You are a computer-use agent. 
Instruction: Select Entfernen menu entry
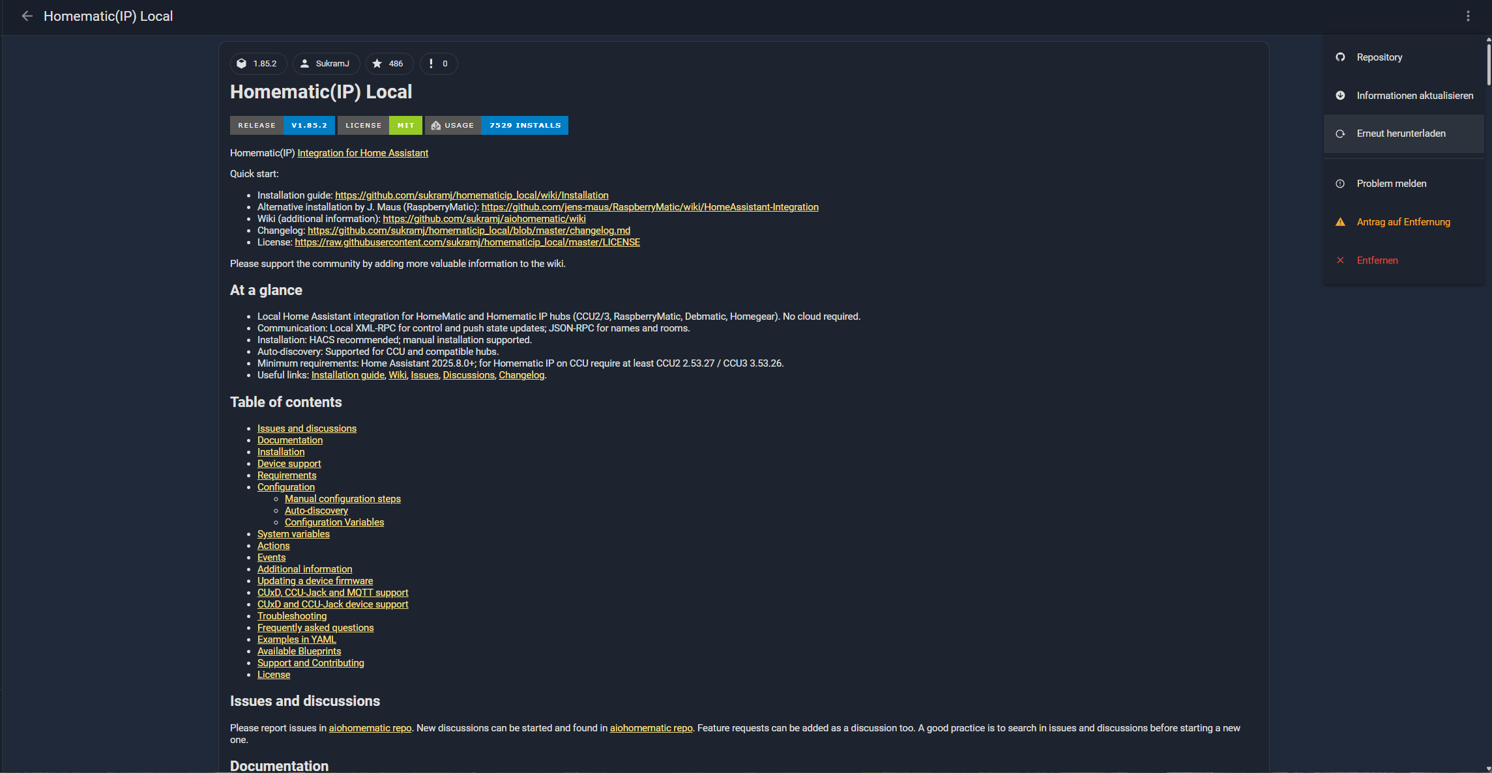point(1403,260)
